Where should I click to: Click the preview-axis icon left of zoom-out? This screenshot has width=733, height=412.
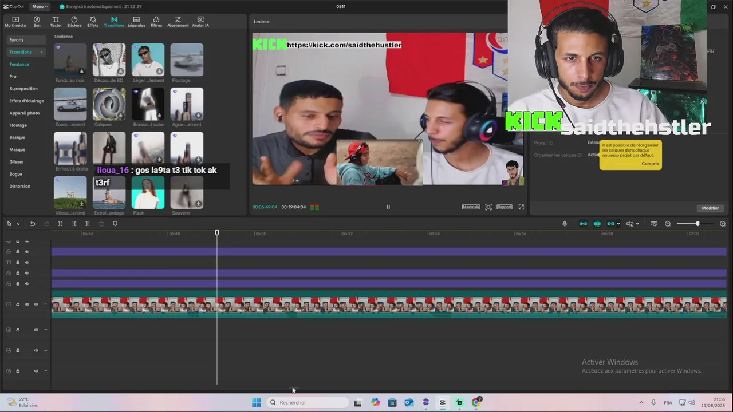[x=654, y=224]
